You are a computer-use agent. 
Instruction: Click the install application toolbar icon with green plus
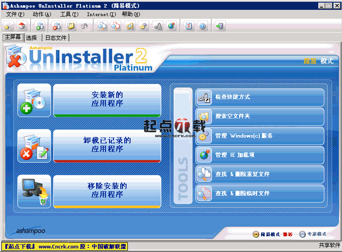[x=40, y=26]
